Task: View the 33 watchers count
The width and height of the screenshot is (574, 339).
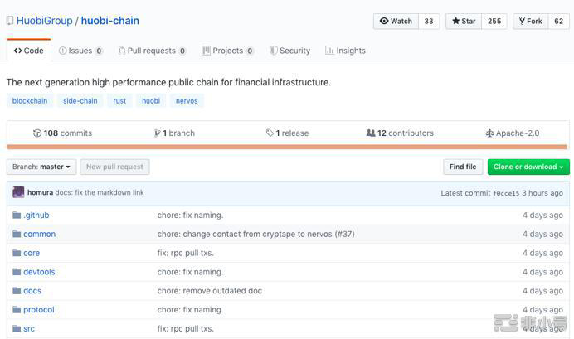Action: [429, 22]
